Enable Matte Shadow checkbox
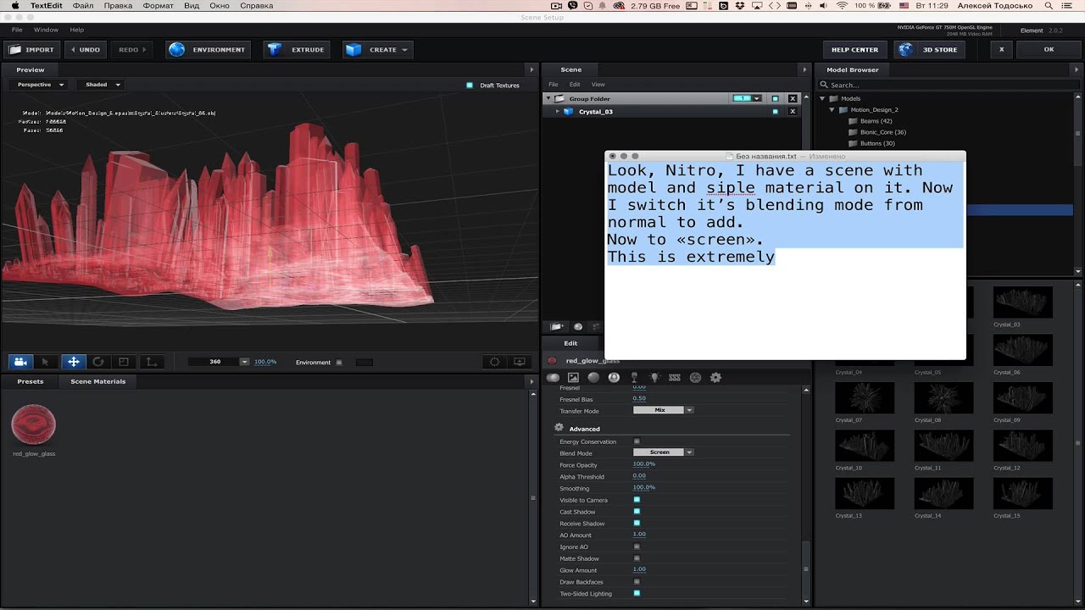The image size is (1085, 610). click(637, 558)
